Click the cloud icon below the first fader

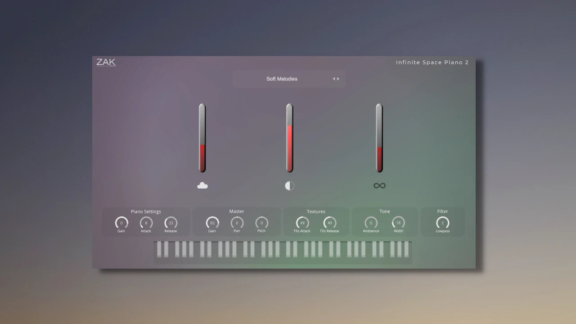coord(202,185)
